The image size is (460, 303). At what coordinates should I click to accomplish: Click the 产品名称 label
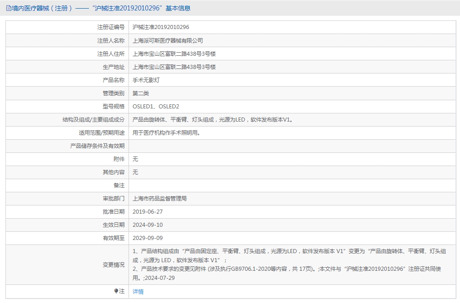(x=114, y=80)
